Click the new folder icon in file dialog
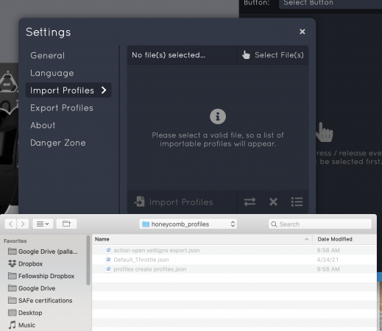The height and width of the screenshot is (331, 382). [66, 224]
